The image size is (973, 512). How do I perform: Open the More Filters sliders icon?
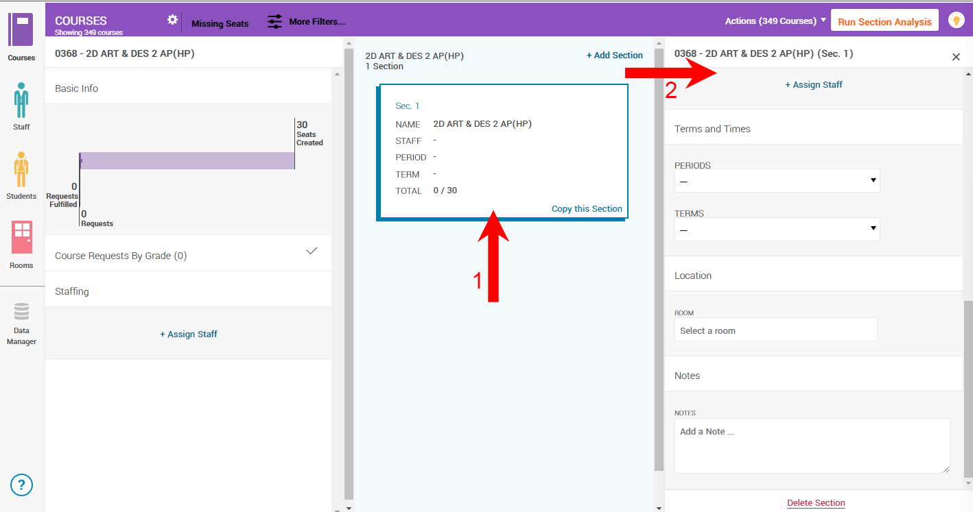pos(274,21)
